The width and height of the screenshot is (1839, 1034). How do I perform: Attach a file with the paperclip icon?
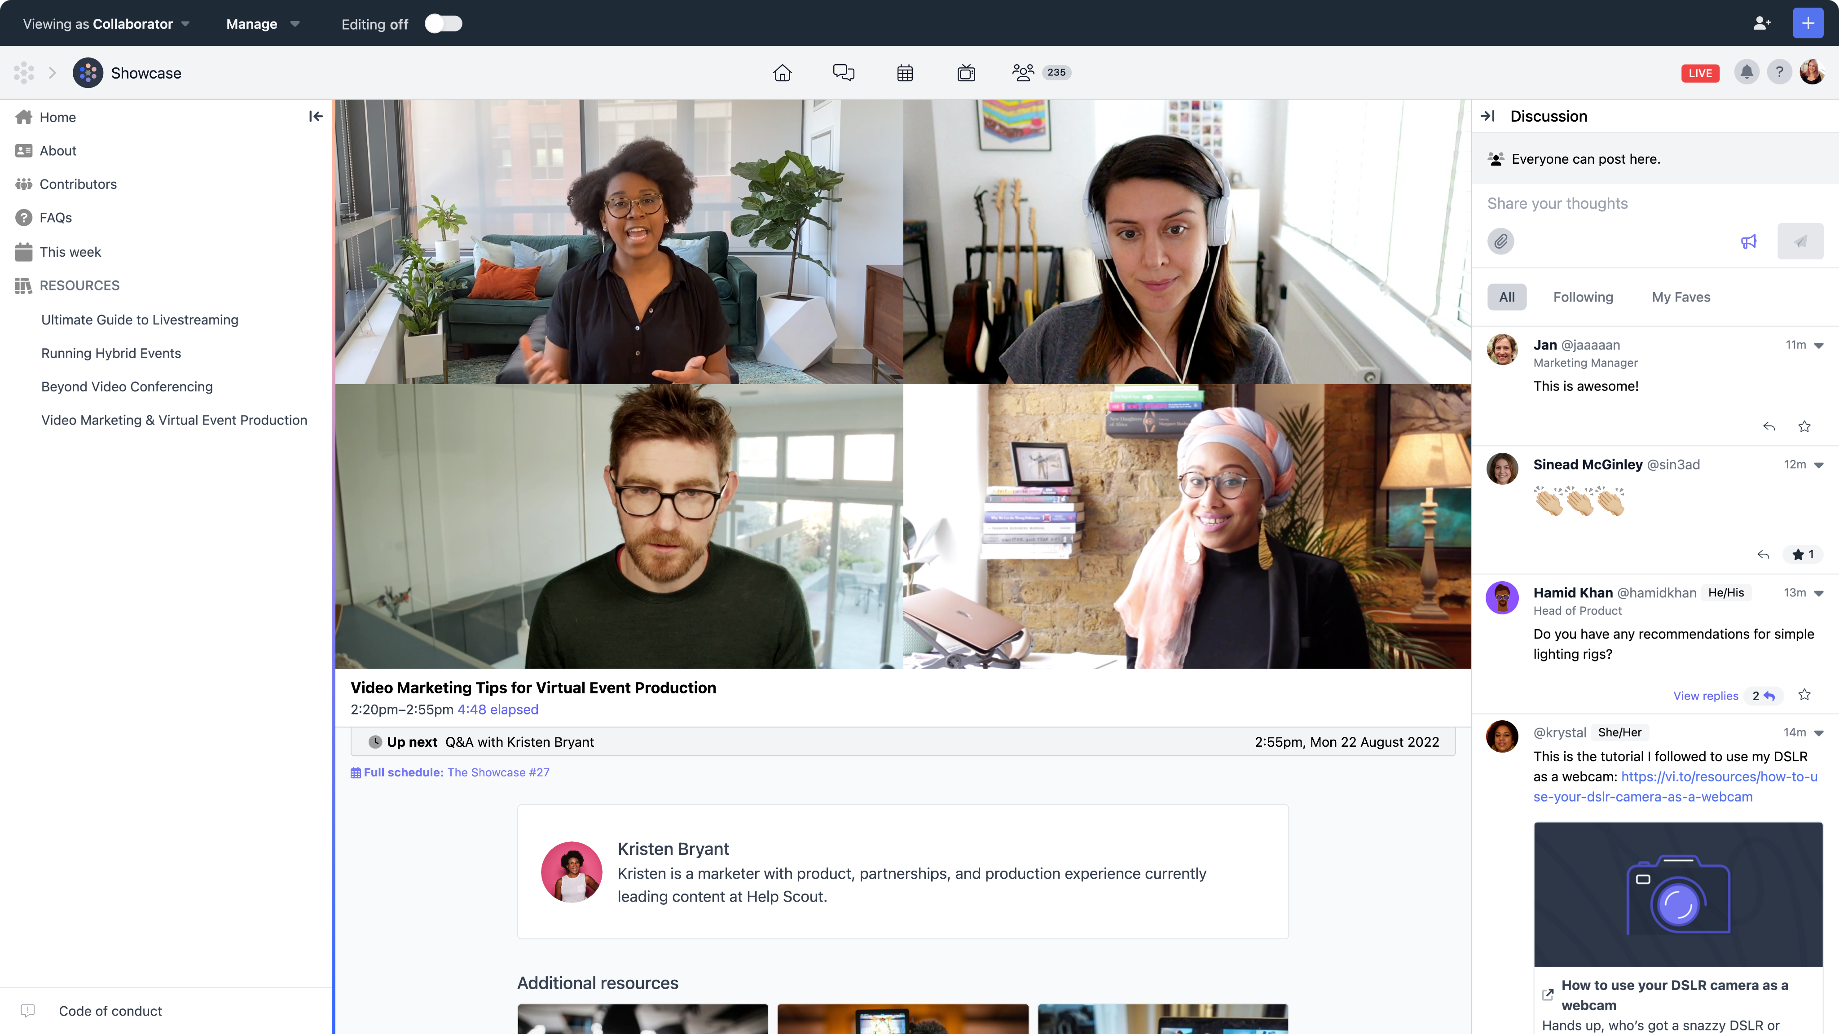1500,241
